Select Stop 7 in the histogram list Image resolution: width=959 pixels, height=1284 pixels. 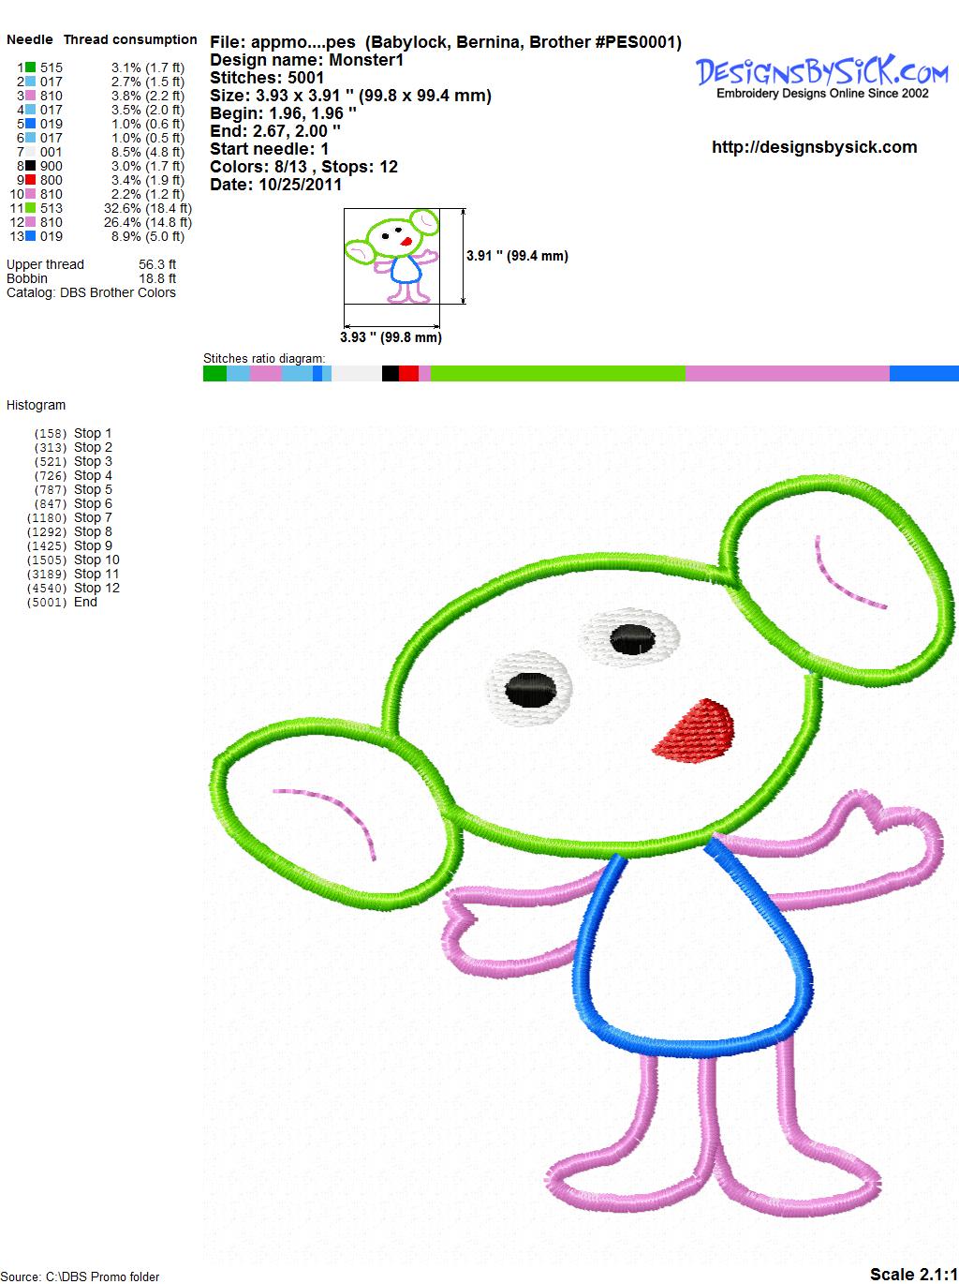pos(92,517)
